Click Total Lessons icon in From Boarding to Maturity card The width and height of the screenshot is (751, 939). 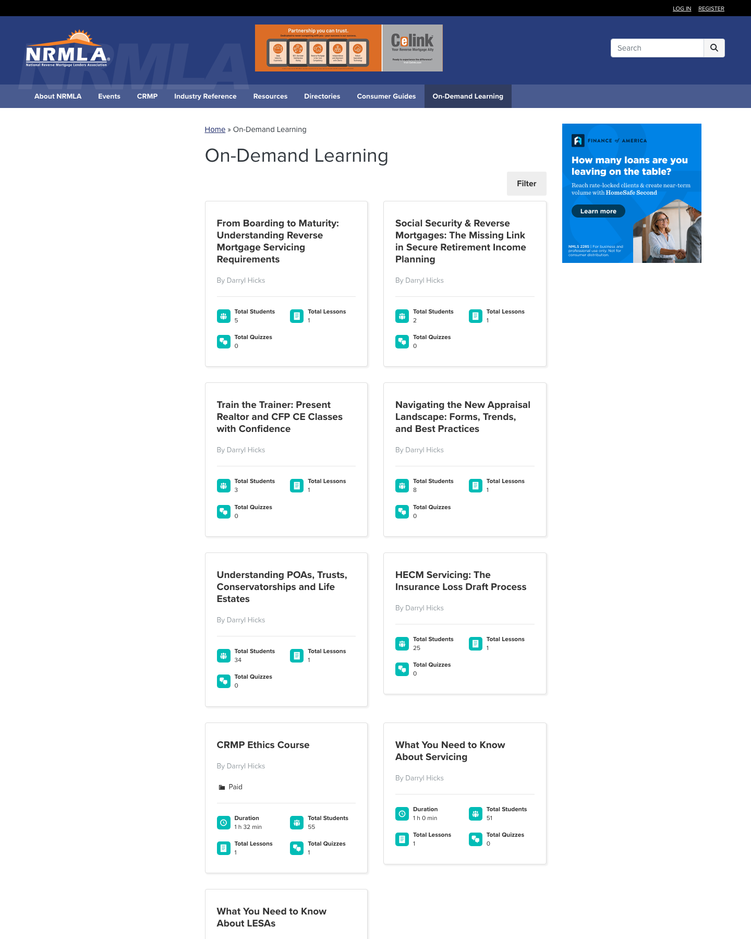(x=297, y=316)
